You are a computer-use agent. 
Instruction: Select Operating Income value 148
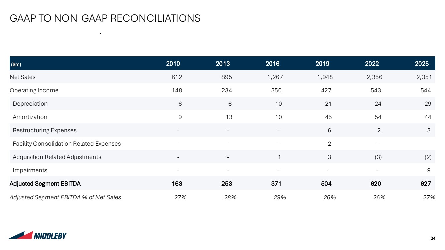coord(177,90)
